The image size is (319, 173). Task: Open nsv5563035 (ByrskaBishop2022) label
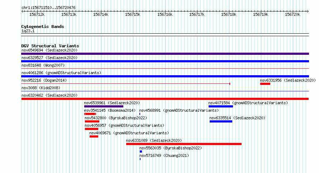tap(171, 148)
